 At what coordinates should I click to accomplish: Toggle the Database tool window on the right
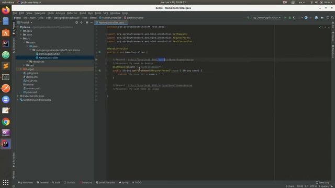click(x=333, y=51)
